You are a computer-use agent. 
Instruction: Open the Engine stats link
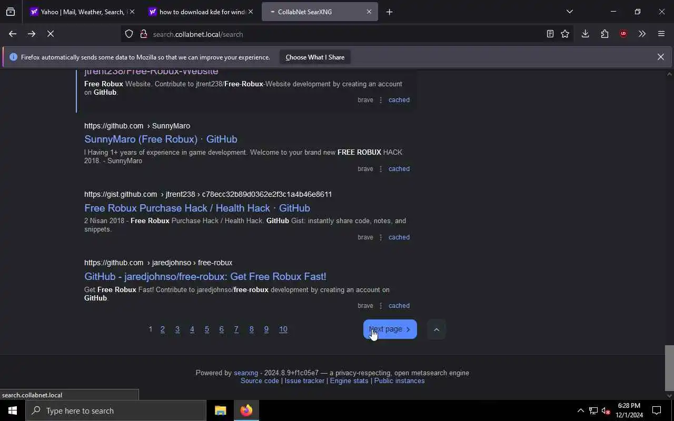point(349,381)
